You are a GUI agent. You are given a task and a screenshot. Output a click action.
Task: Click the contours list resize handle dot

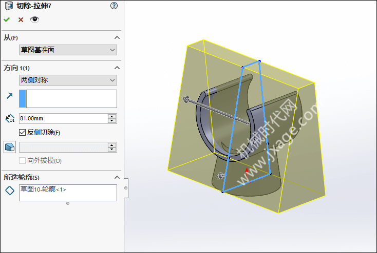[68, 203]
